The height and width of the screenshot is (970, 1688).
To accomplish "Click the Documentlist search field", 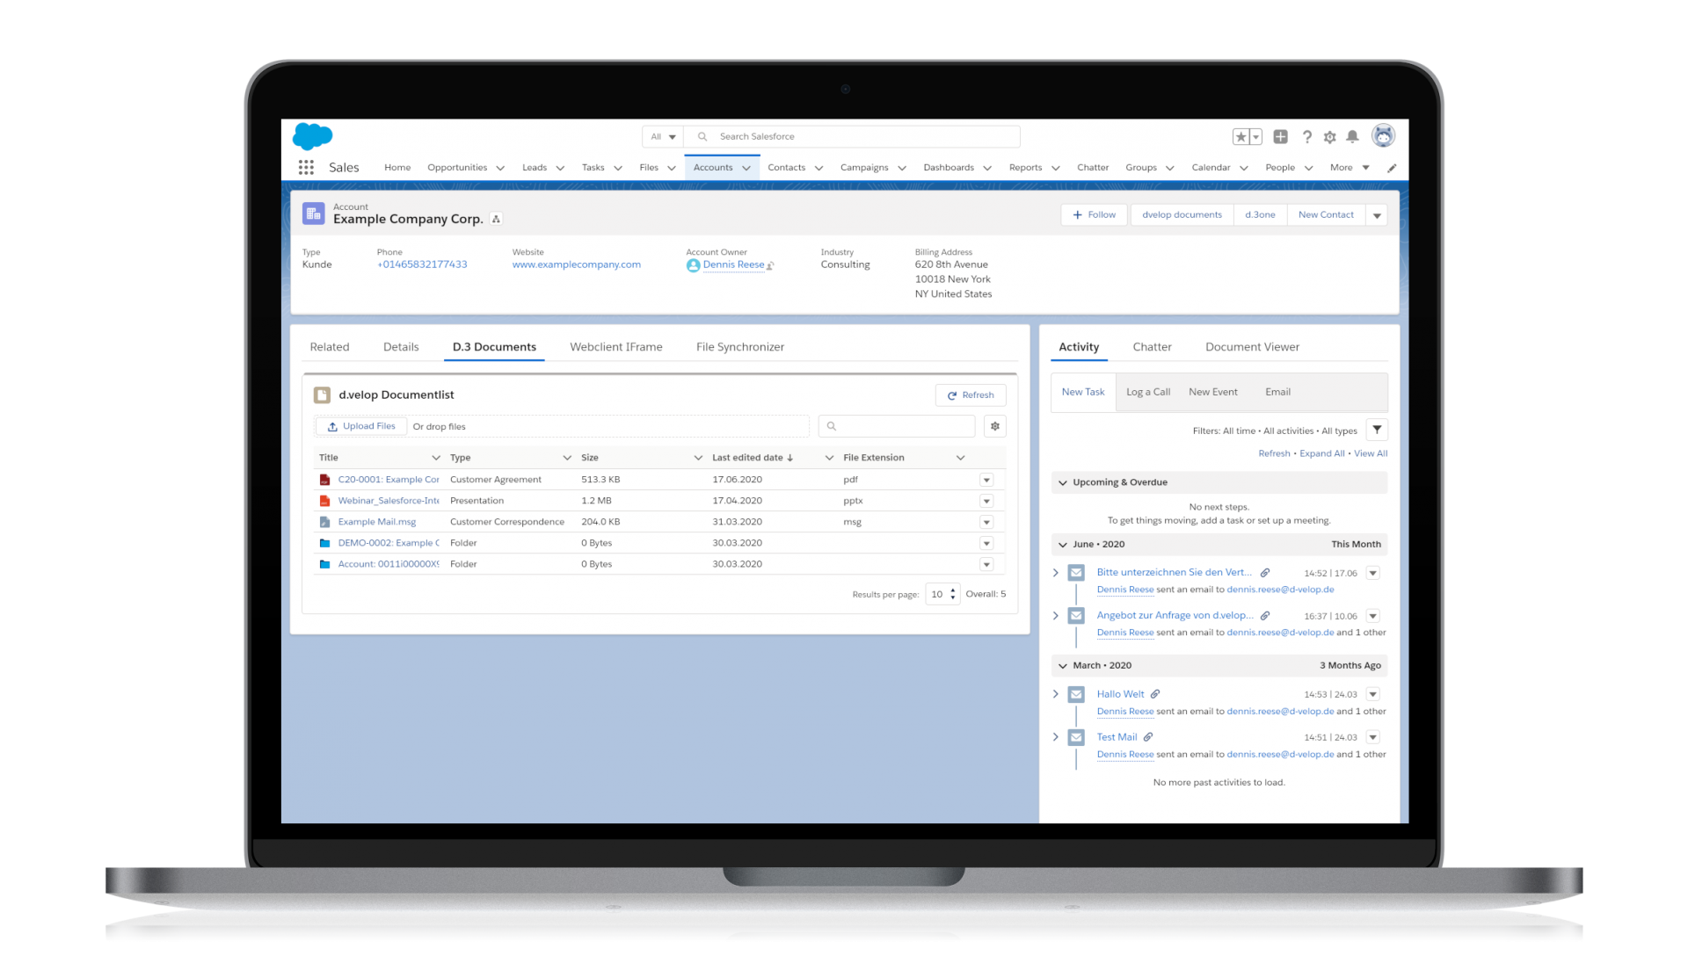I will (897, 426).
